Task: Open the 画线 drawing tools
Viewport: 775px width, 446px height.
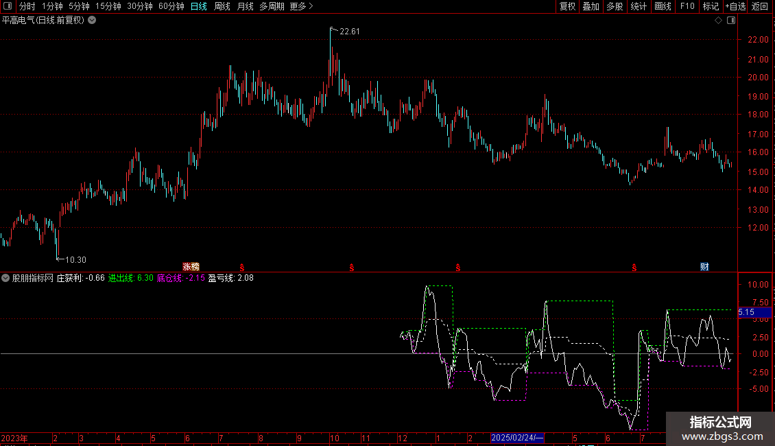Action: (x=663, y=6)
